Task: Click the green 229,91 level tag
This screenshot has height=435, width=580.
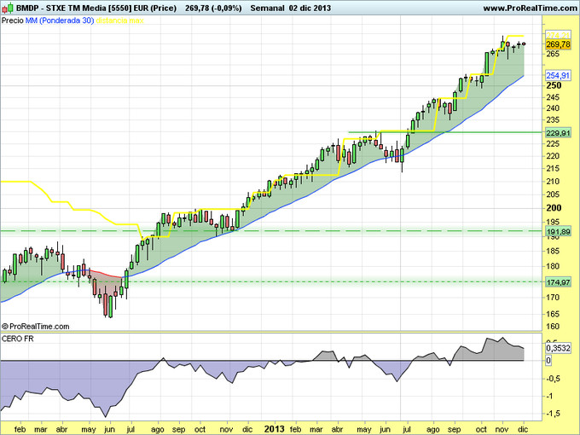Action: point(557,133)
